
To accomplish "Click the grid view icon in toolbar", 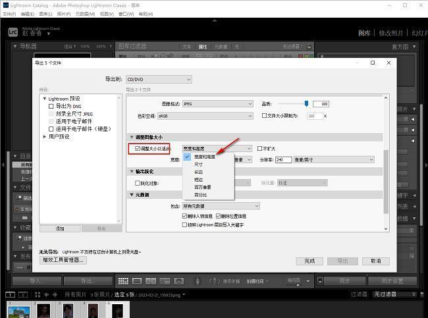I will point(123,281).
